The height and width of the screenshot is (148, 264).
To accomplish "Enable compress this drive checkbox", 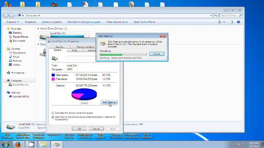I will click(53, 113).
